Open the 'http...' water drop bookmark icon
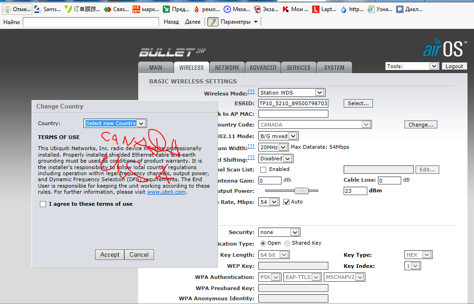 tap(343, 9)
